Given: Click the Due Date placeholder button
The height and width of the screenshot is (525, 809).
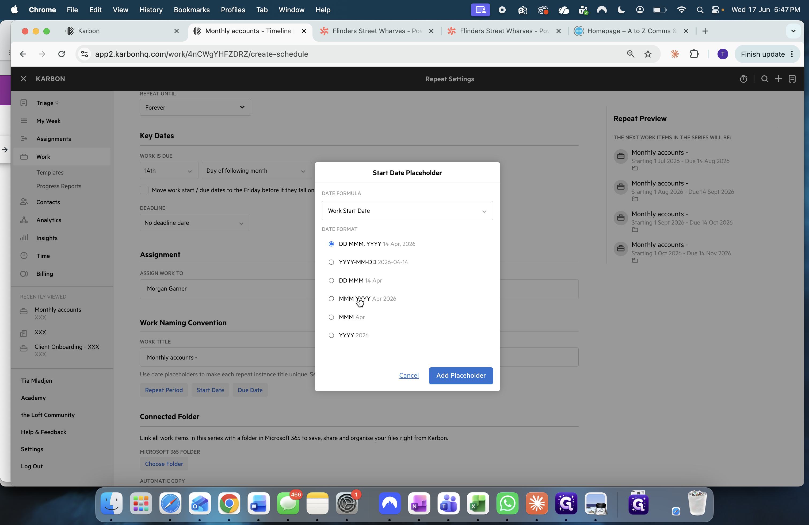Looking at the screenshot, I should (250, 390).
